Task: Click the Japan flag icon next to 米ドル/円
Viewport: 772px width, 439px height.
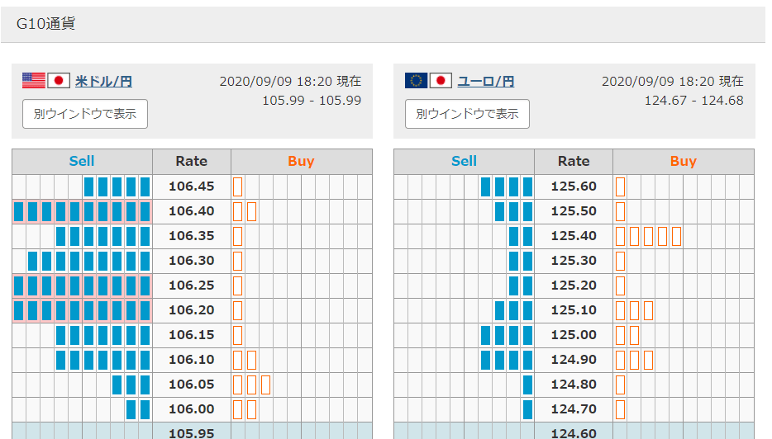Action: pyautogui.click(x=59, y=81)
